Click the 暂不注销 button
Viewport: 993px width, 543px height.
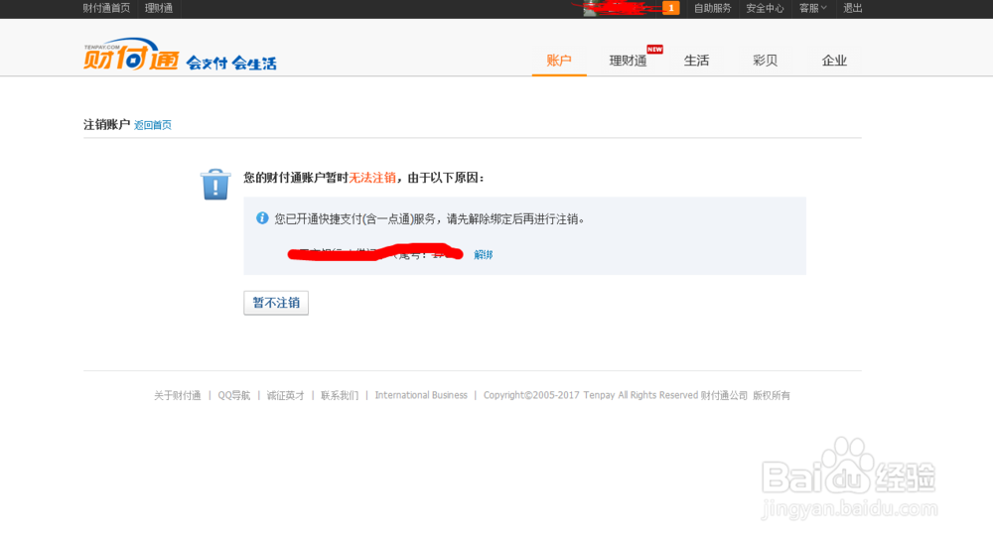tap(276, 303)
